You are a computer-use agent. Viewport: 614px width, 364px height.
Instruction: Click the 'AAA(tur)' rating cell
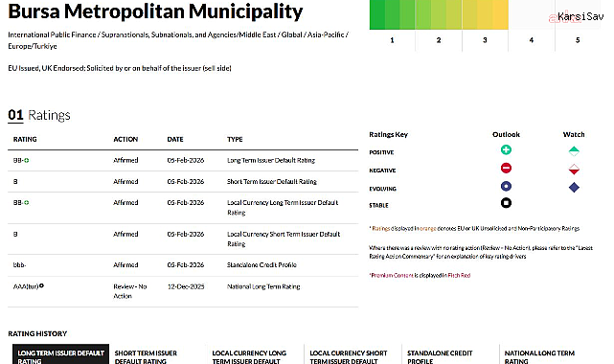coord(26,286)
